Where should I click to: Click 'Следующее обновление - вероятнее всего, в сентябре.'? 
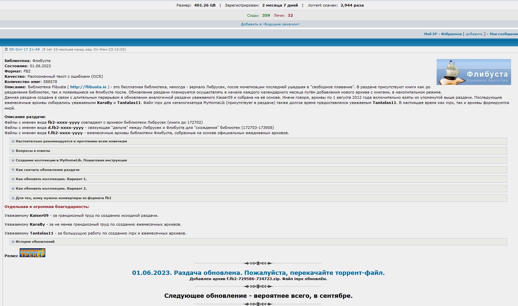(259, 296)
